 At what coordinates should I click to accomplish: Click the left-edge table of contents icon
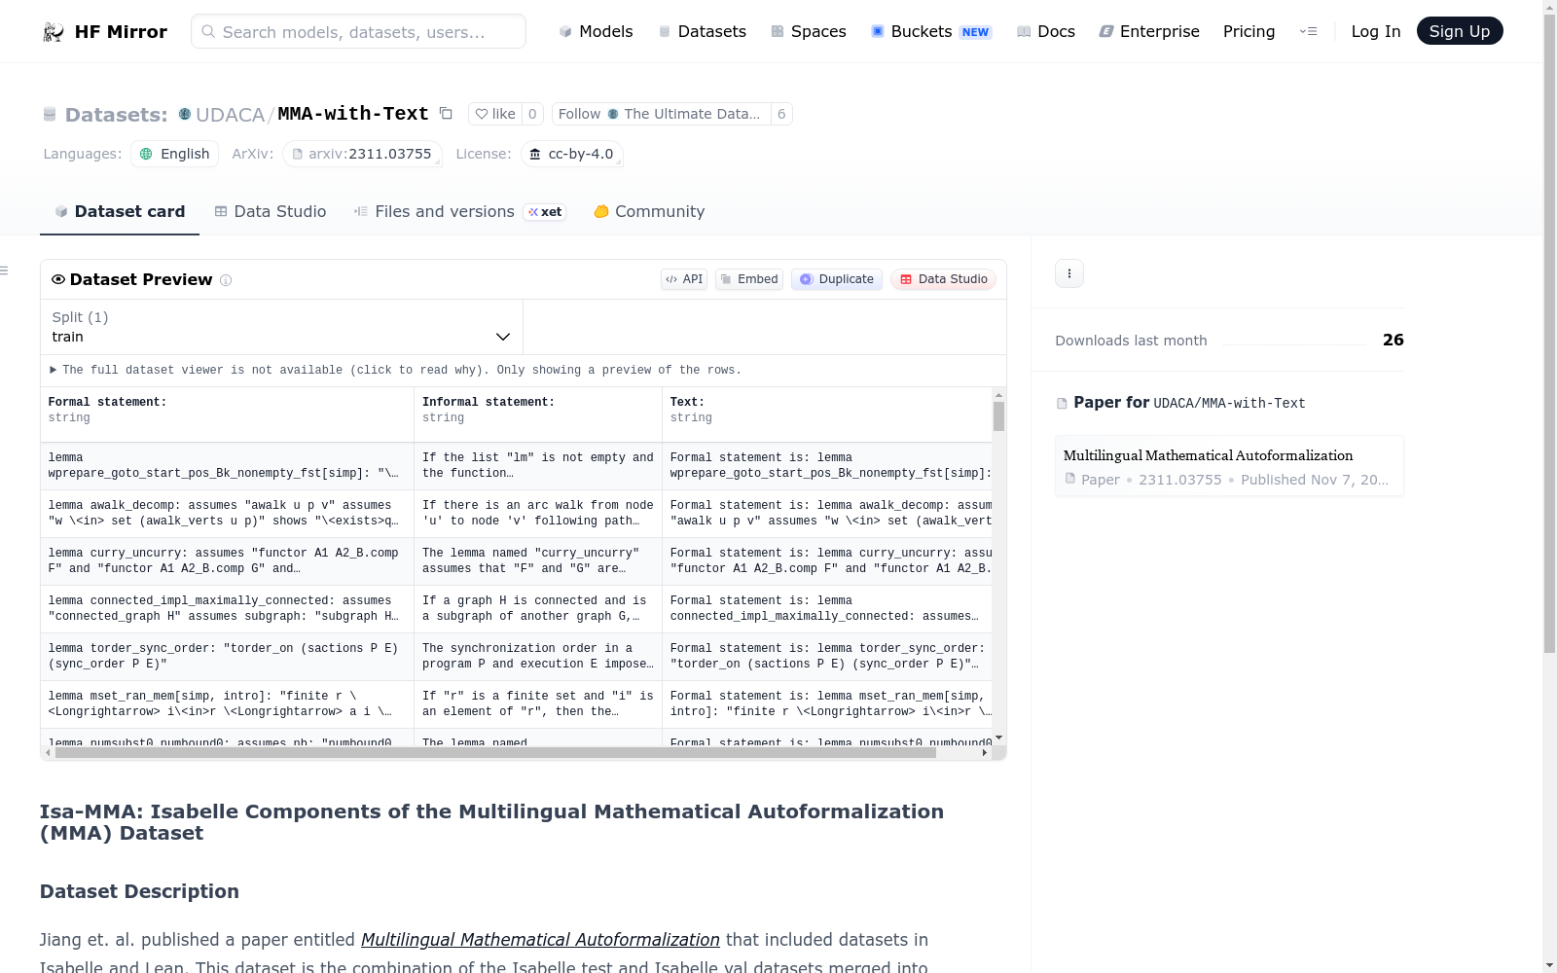coord(5,270)
